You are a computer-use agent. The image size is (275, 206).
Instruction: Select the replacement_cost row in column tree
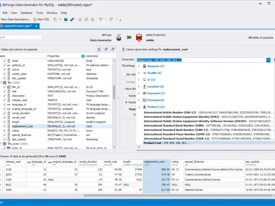pos(22,126)
